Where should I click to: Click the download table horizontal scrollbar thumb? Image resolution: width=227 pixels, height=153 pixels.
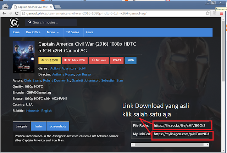point(169,144)
